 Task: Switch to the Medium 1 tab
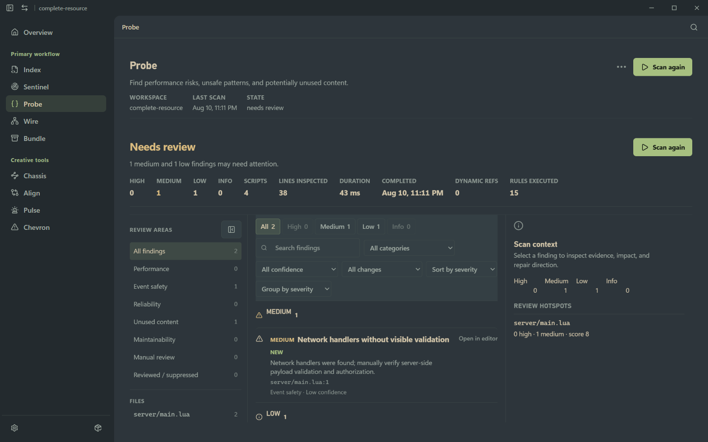pyautogui.click(x=335, y=226)
